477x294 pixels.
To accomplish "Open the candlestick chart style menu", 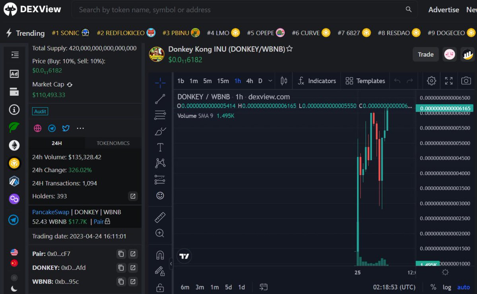I will [x=284, y=81].
